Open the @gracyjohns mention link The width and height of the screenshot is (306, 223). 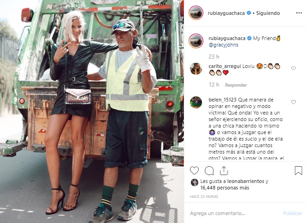click(223, 45)
